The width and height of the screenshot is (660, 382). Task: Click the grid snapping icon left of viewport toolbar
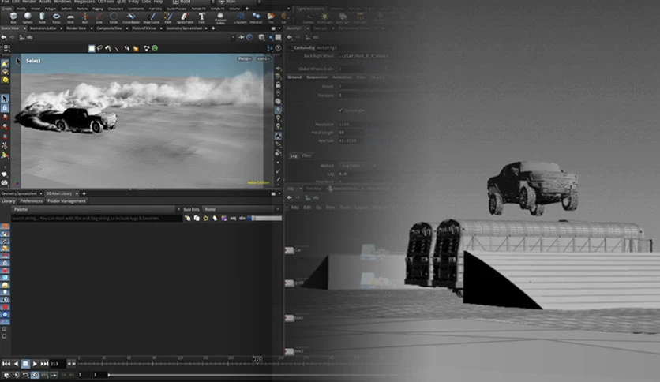pos(7,48)
